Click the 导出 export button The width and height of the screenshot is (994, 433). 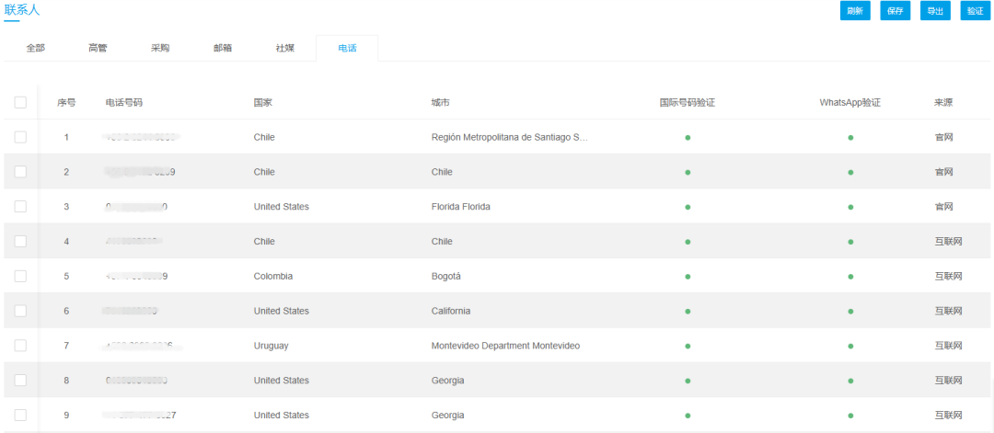coord(935,11)
